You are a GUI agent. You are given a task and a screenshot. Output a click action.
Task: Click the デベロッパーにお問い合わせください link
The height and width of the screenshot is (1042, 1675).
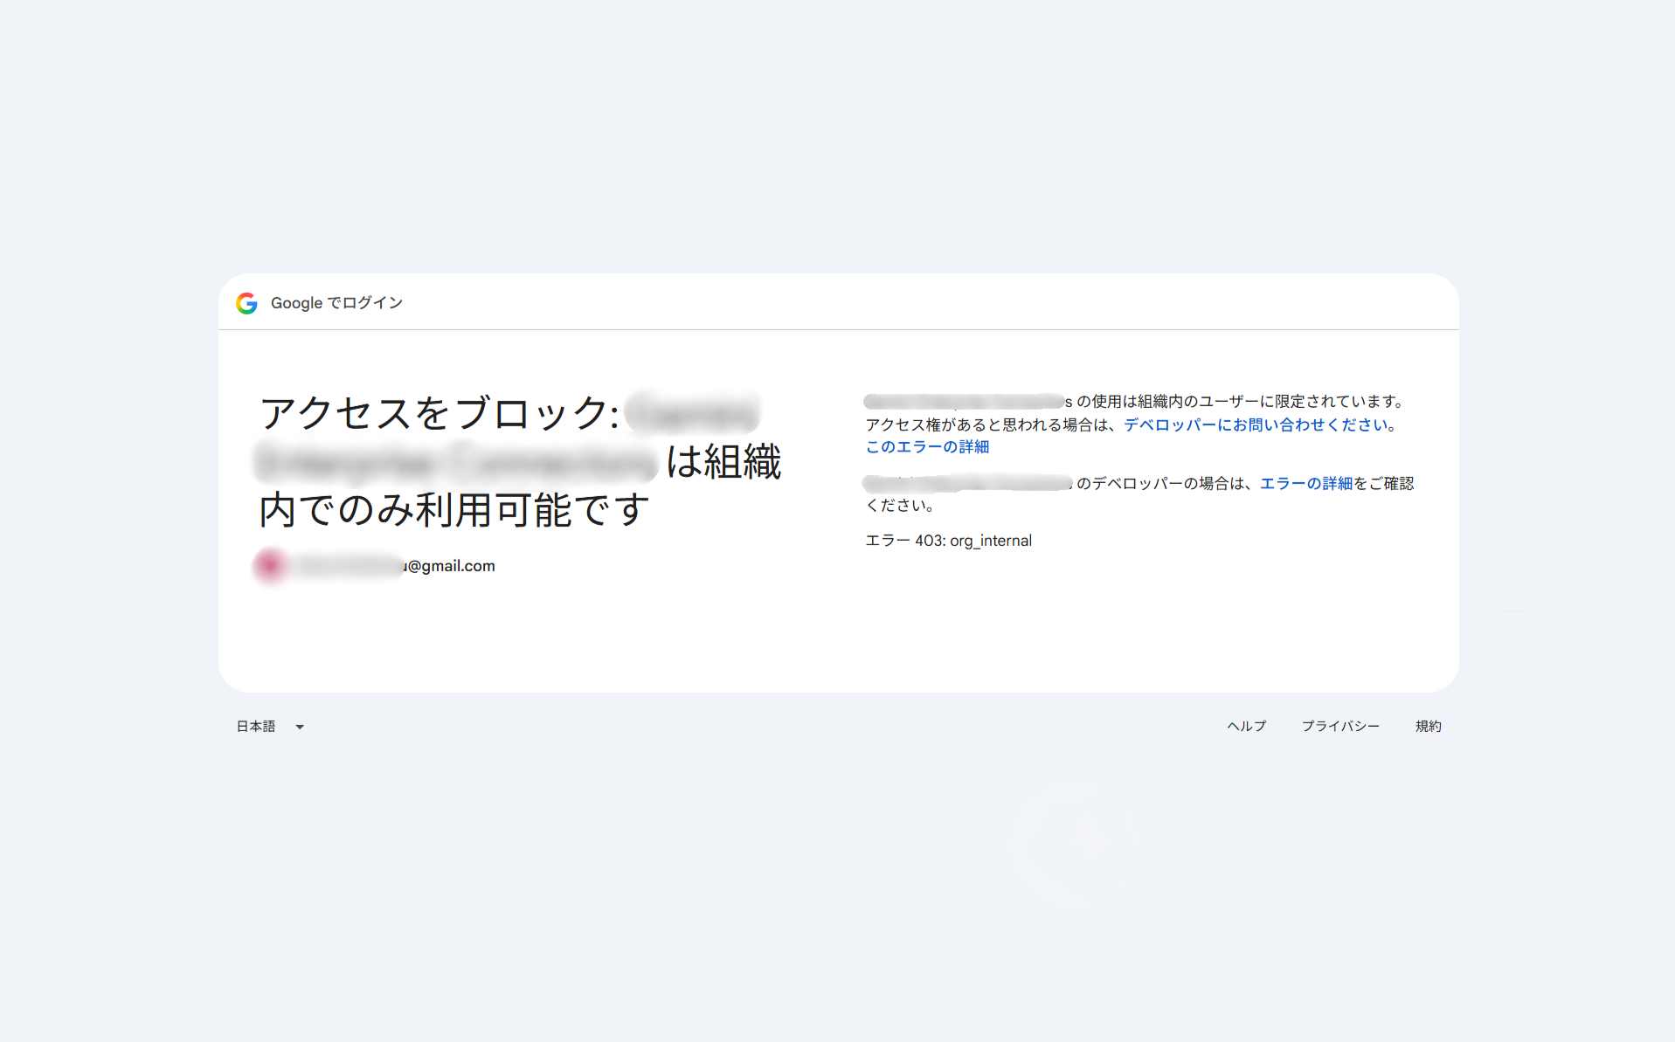coord(1258,425)
